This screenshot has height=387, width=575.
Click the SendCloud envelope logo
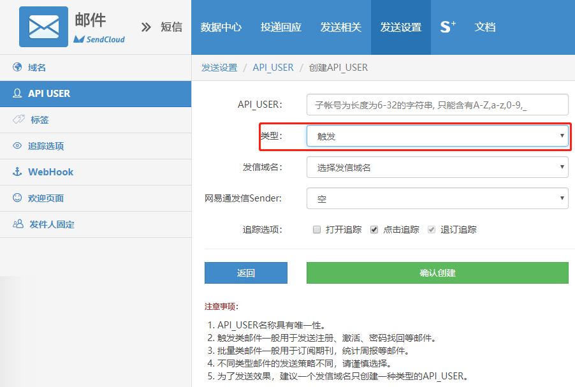43,26
